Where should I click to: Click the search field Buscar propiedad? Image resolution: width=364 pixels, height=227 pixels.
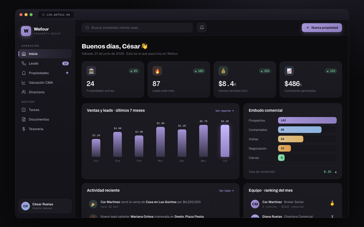[137, 28]
